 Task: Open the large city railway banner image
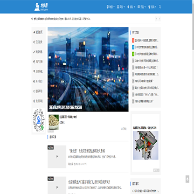pyautogui.click(x=88, y=69)
